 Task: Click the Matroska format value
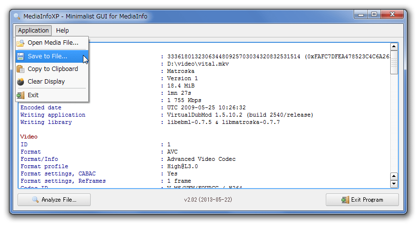tap(181, 71)
